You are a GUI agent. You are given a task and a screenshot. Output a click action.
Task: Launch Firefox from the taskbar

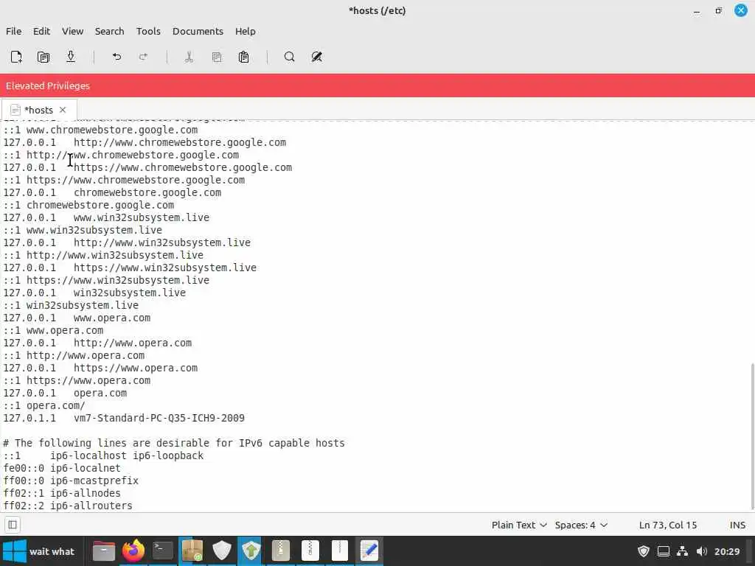click(133, 551)
